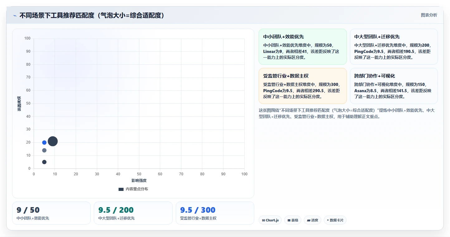This screenshot has width=450, height=237.
Task: Click the 数据卡片 tag
Action: click(x=335, y=220)
